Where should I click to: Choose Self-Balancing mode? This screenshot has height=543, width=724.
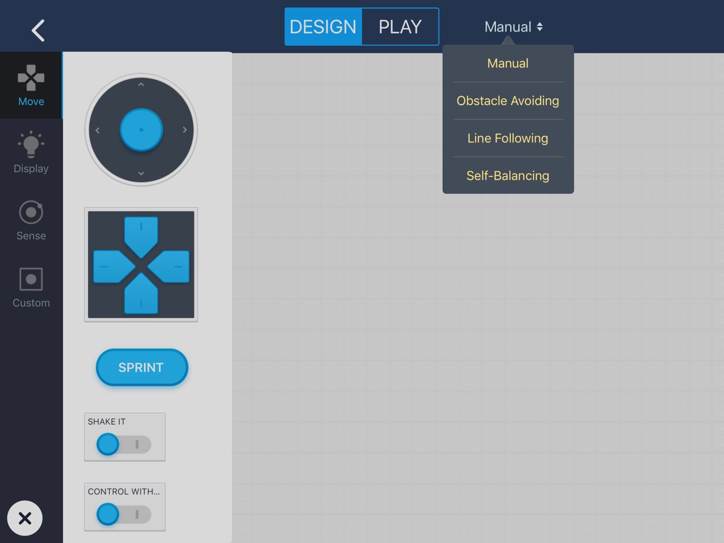coord(508,175)
